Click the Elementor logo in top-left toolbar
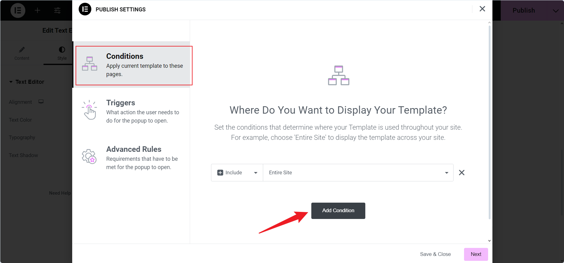The image size is (564, 263). (18, 10)
